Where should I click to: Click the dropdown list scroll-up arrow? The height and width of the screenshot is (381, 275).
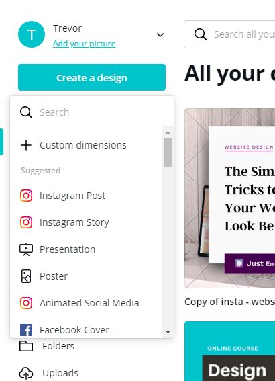point(168,132)
